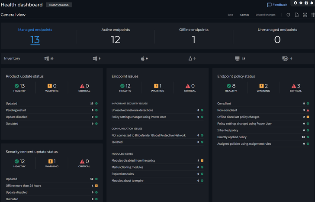Click the virtual machine cloud inventory icon
This screenshot has width=315, height=202.
pos(285,59)
